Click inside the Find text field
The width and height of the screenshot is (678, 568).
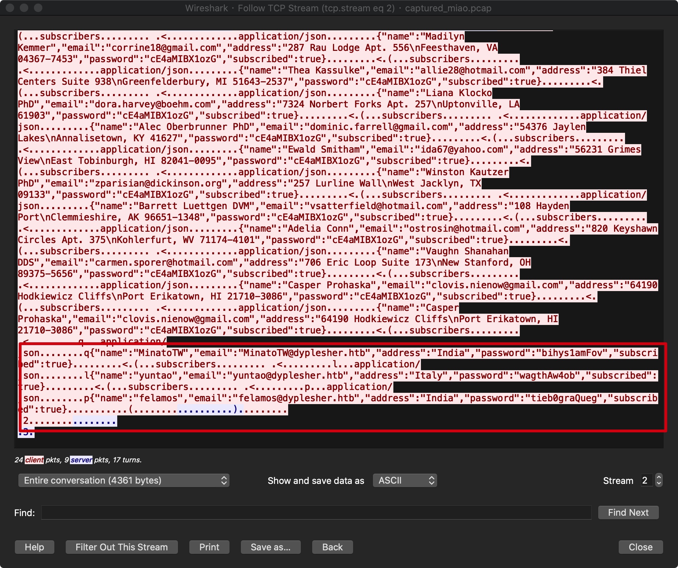coord(316,513)
